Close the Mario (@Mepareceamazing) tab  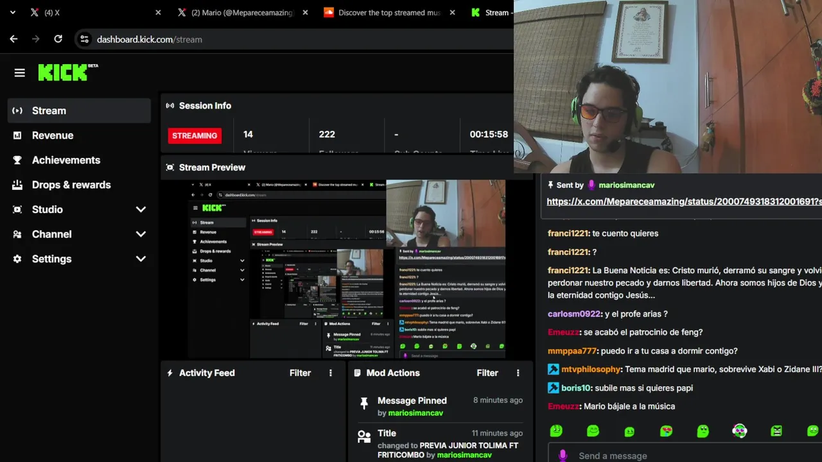(305, 13)
